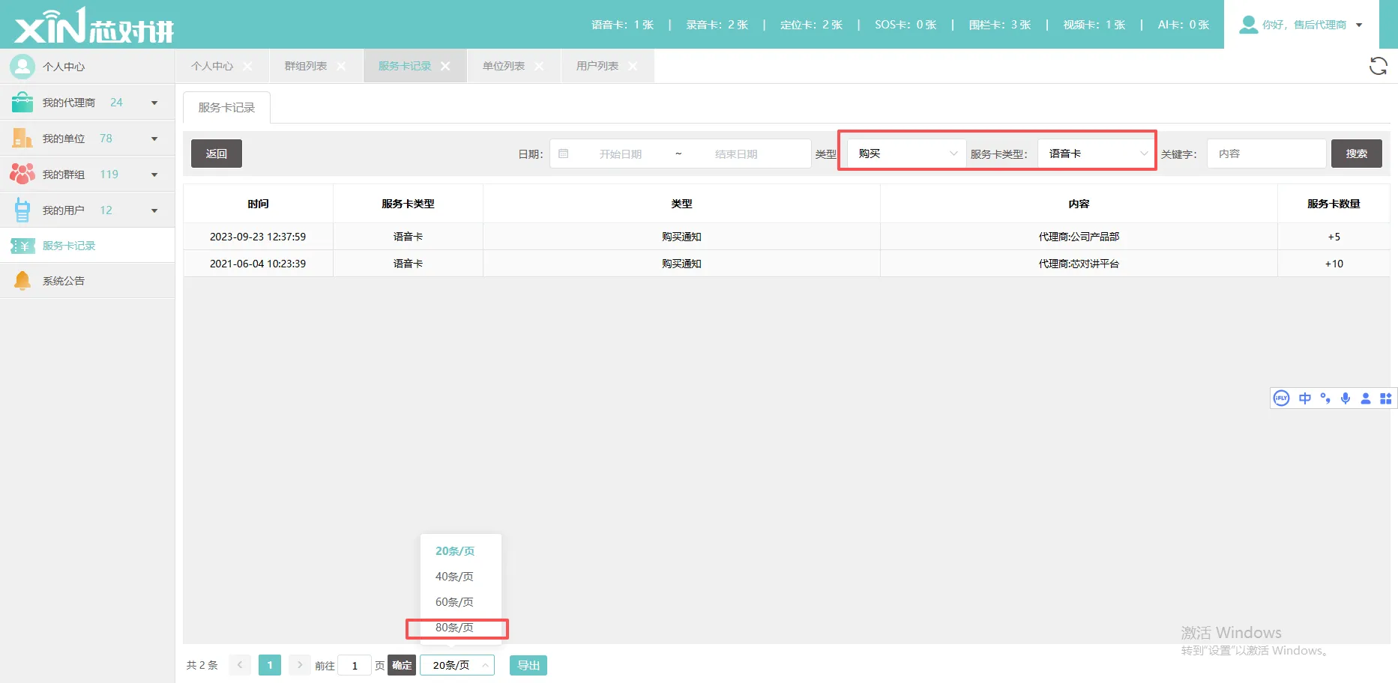Close the 群组列表 tab

tap(341, 66)
